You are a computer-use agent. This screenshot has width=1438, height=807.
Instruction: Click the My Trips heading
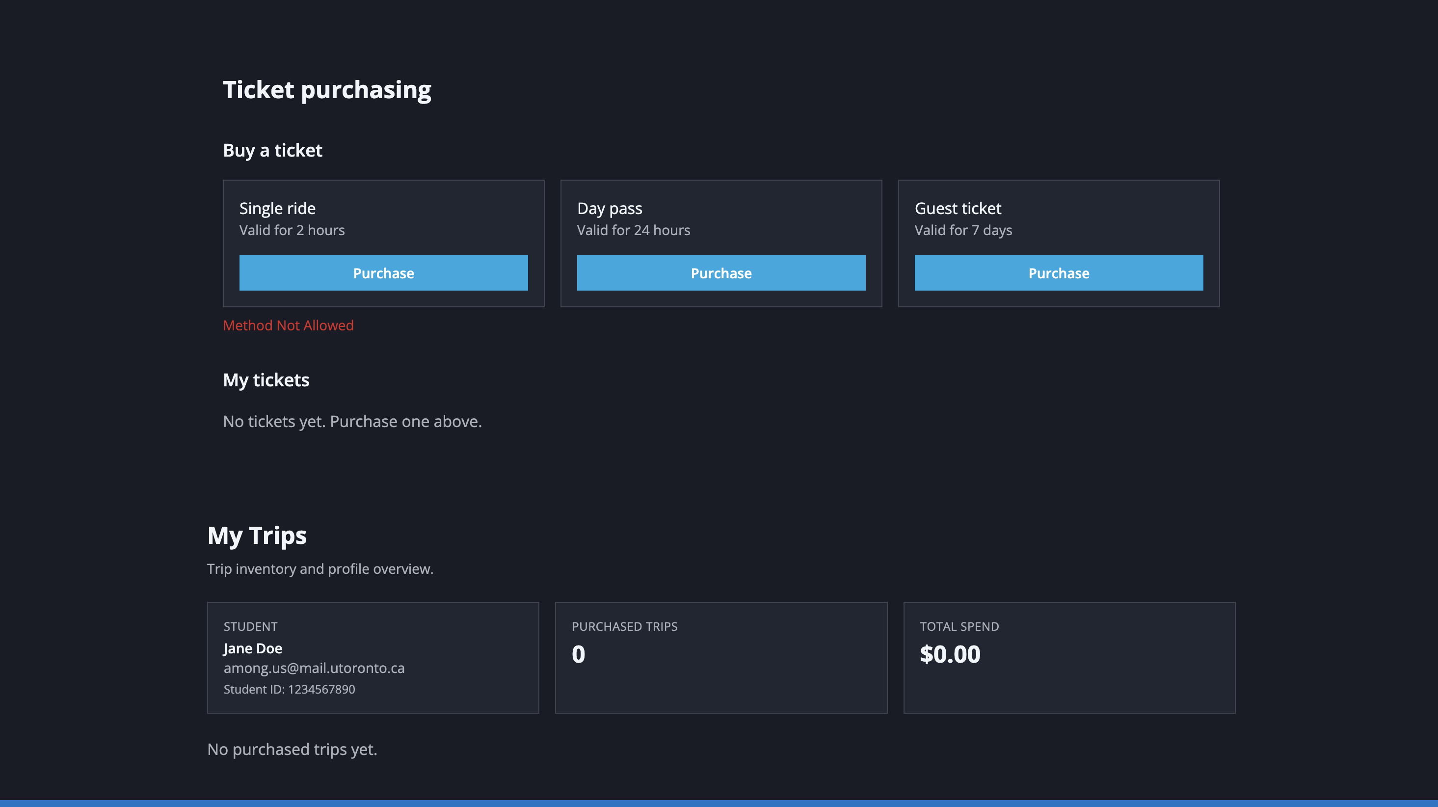tap(257, 535)
